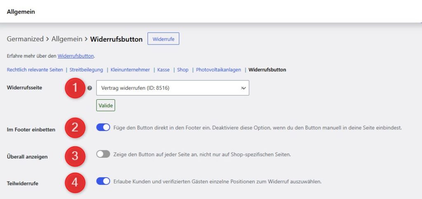Select the active Widerrufsbutton section tab
Viewport: 422px width, 199px height.
[267, 70]
